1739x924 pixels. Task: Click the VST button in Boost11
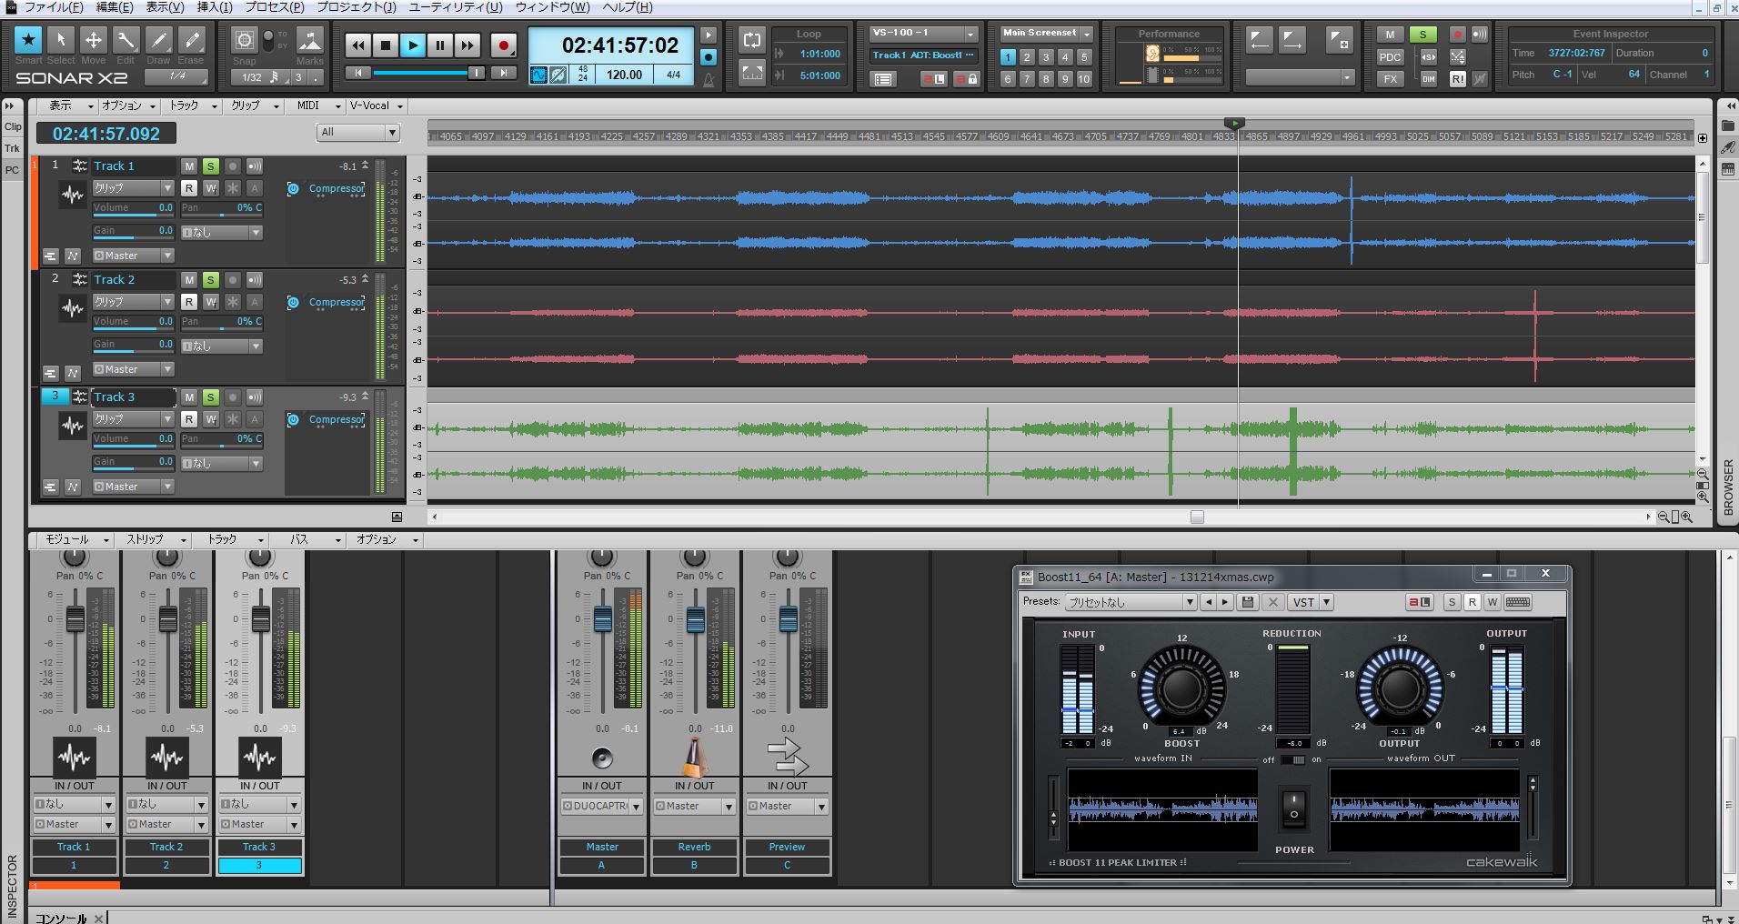point(1303,602)
